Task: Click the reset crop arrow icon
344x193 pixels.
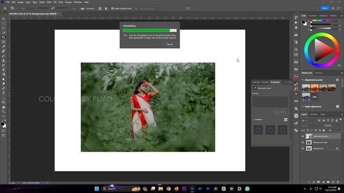Action: pos(188,9)
